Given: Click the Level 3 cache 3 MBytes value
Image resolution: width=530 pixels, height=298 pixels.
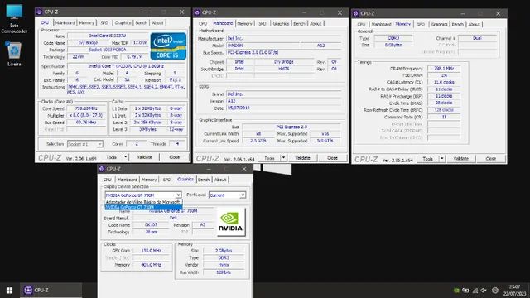Looking at the screenshot, I should coord(147,129).
